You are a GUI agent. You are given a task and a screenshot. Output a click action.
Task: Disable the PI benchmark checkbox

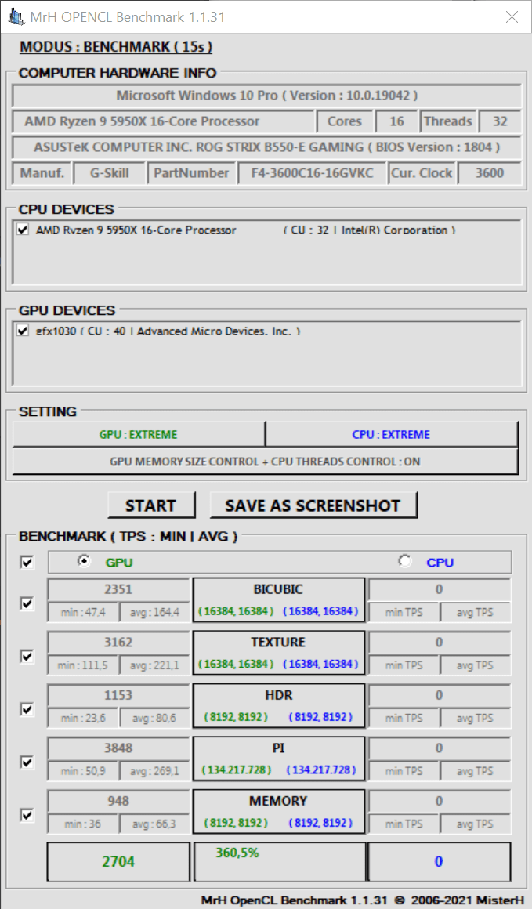coord(27,762)
